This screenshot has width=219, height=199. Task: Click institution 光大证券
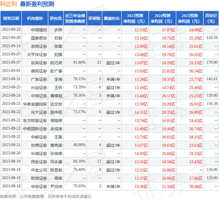point(39,112)
